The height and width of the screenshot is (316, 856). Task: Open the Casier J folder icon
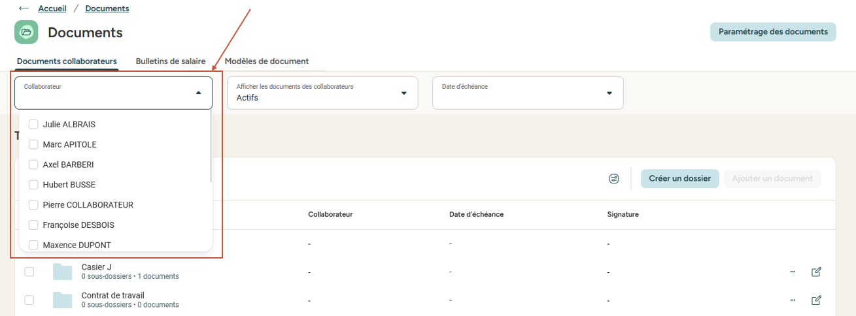coord(62,272)
